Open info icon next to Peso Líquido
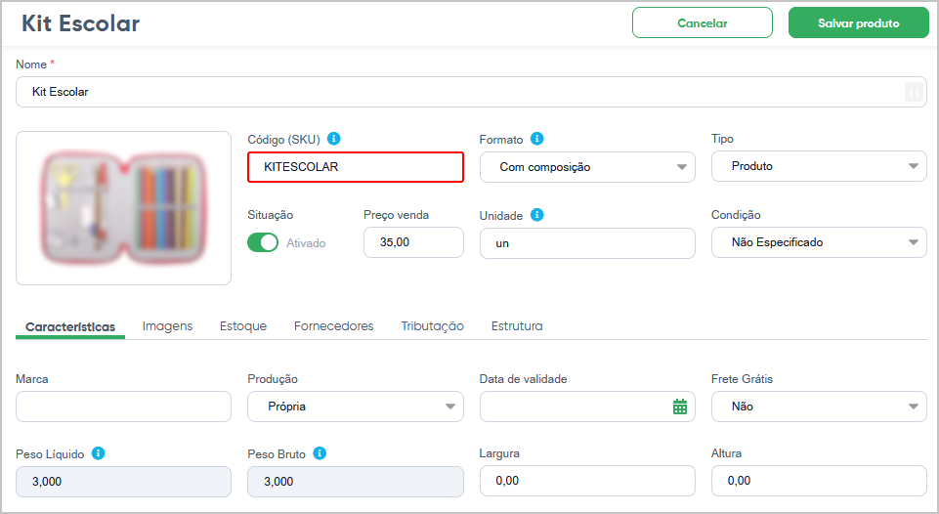Image resolution: width=939 pixels, height=514 pixels. [99, 453]
